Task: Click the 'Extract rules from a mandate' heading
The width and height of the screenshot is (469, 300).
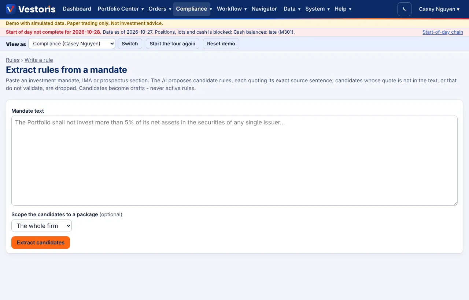Action: coord(67,70)
